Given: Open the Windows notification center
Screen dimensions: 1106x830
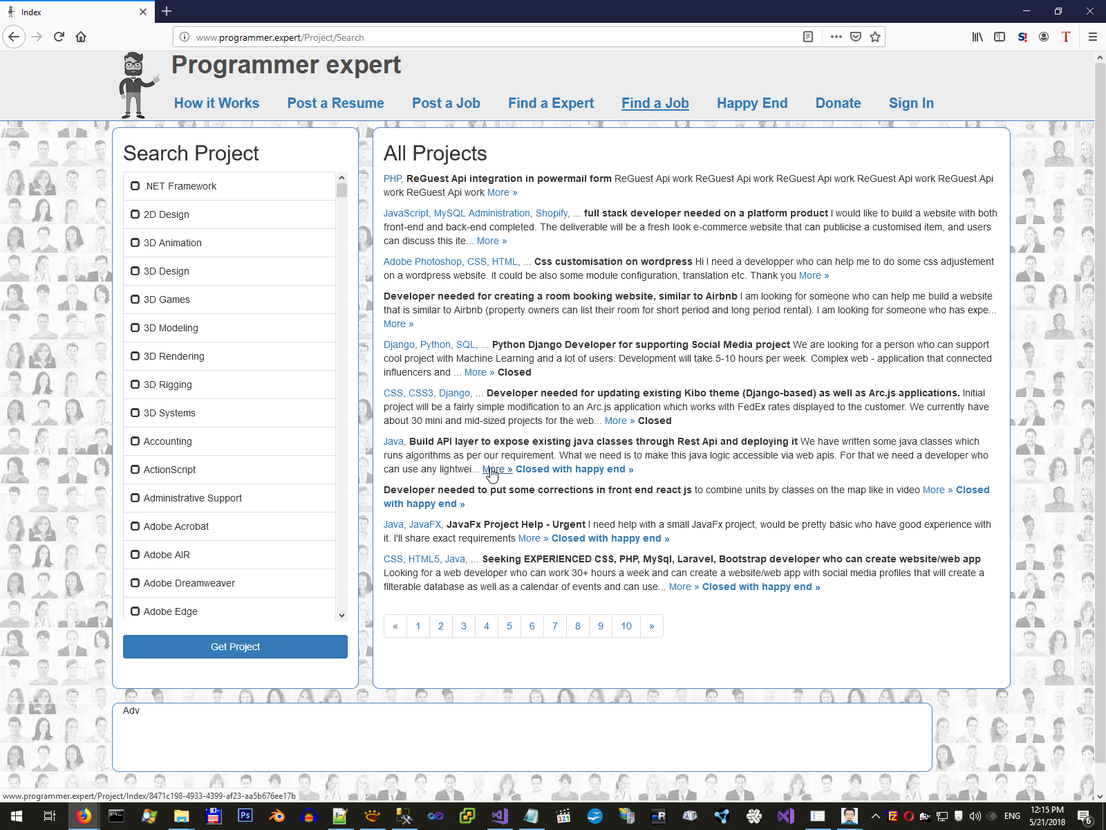Looking at the screenshot, I should [1085, 816].
